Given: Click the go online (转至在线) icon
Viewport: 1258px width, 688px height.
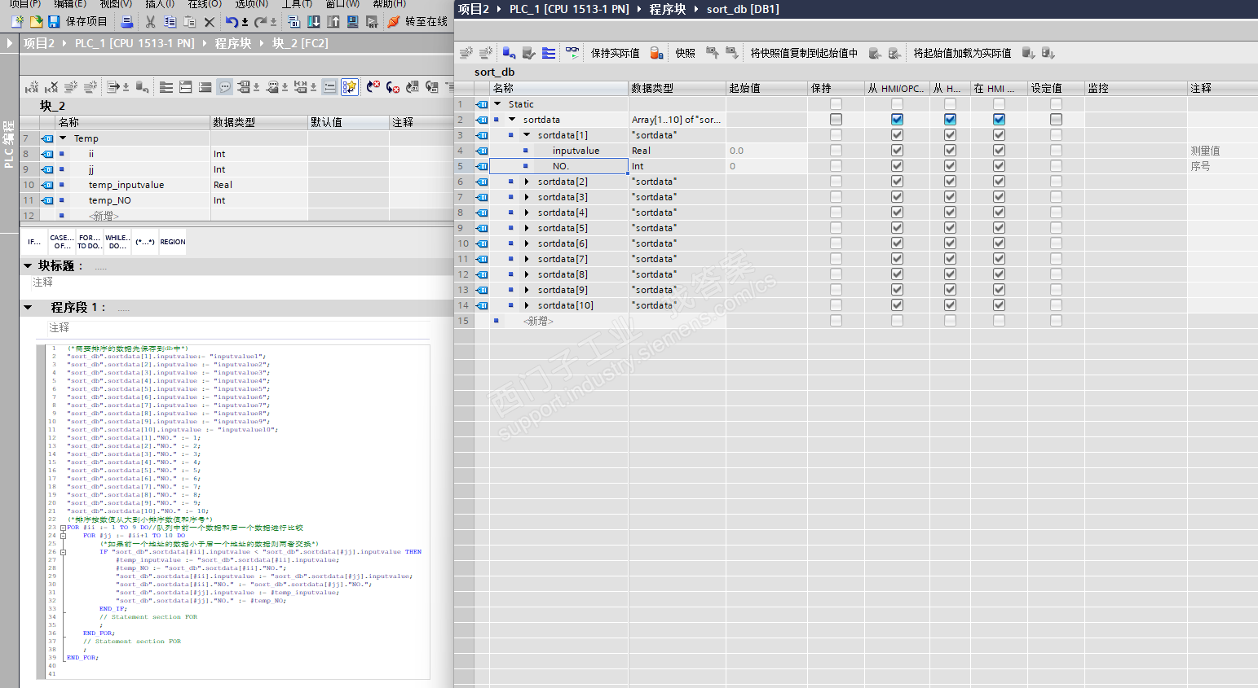Looking at the screenshot, I should point(394,22).
